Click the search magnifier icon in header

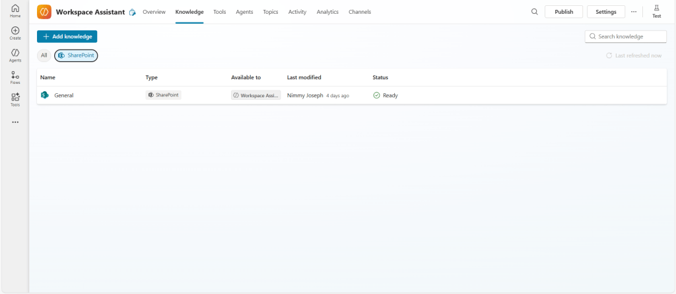click(534, 12)
